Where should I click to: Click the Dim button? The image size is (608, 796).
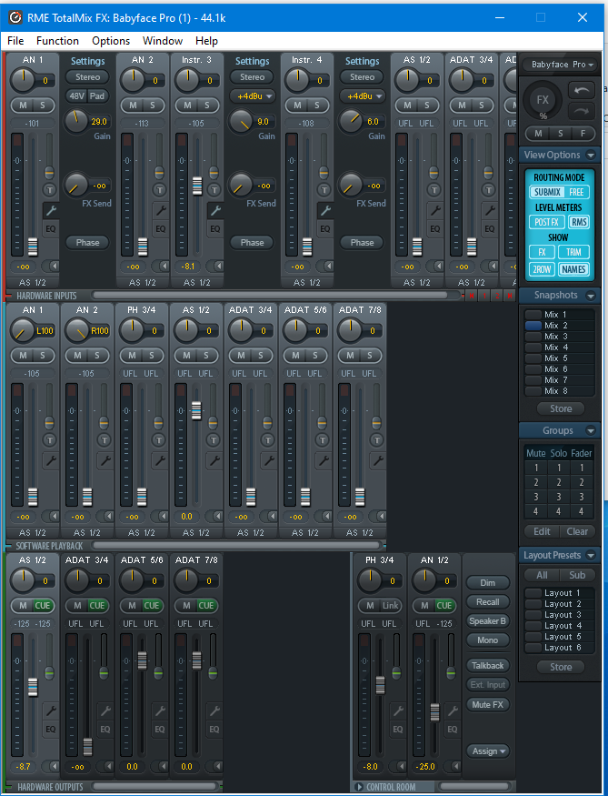(x=488, y=583)
